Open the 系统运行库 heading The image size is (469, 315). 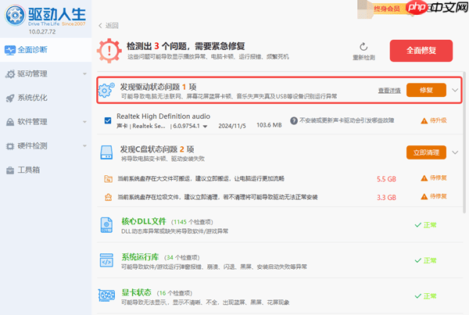(x=140, y=257)
